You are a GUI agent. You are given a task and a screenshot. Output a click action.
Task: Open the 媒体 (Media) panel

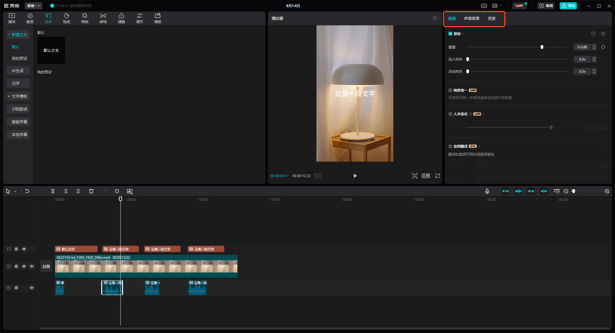click(12, 18)
